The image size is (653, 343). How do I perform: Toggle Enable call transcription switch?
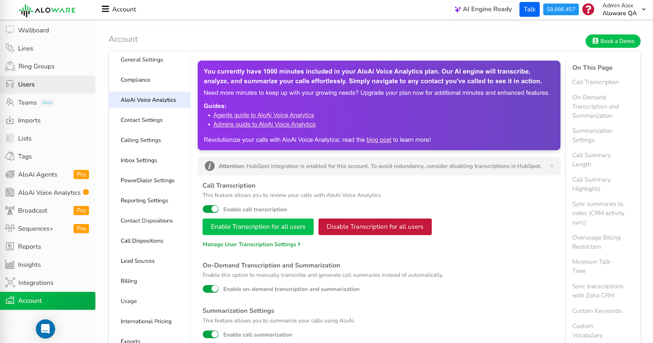click(211, 209)
